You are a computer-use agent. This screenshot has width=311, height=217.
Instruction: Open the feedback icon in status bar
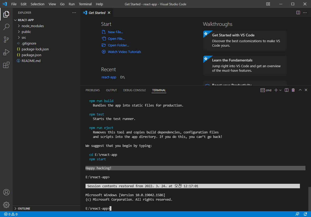click(x=297, y=214)
